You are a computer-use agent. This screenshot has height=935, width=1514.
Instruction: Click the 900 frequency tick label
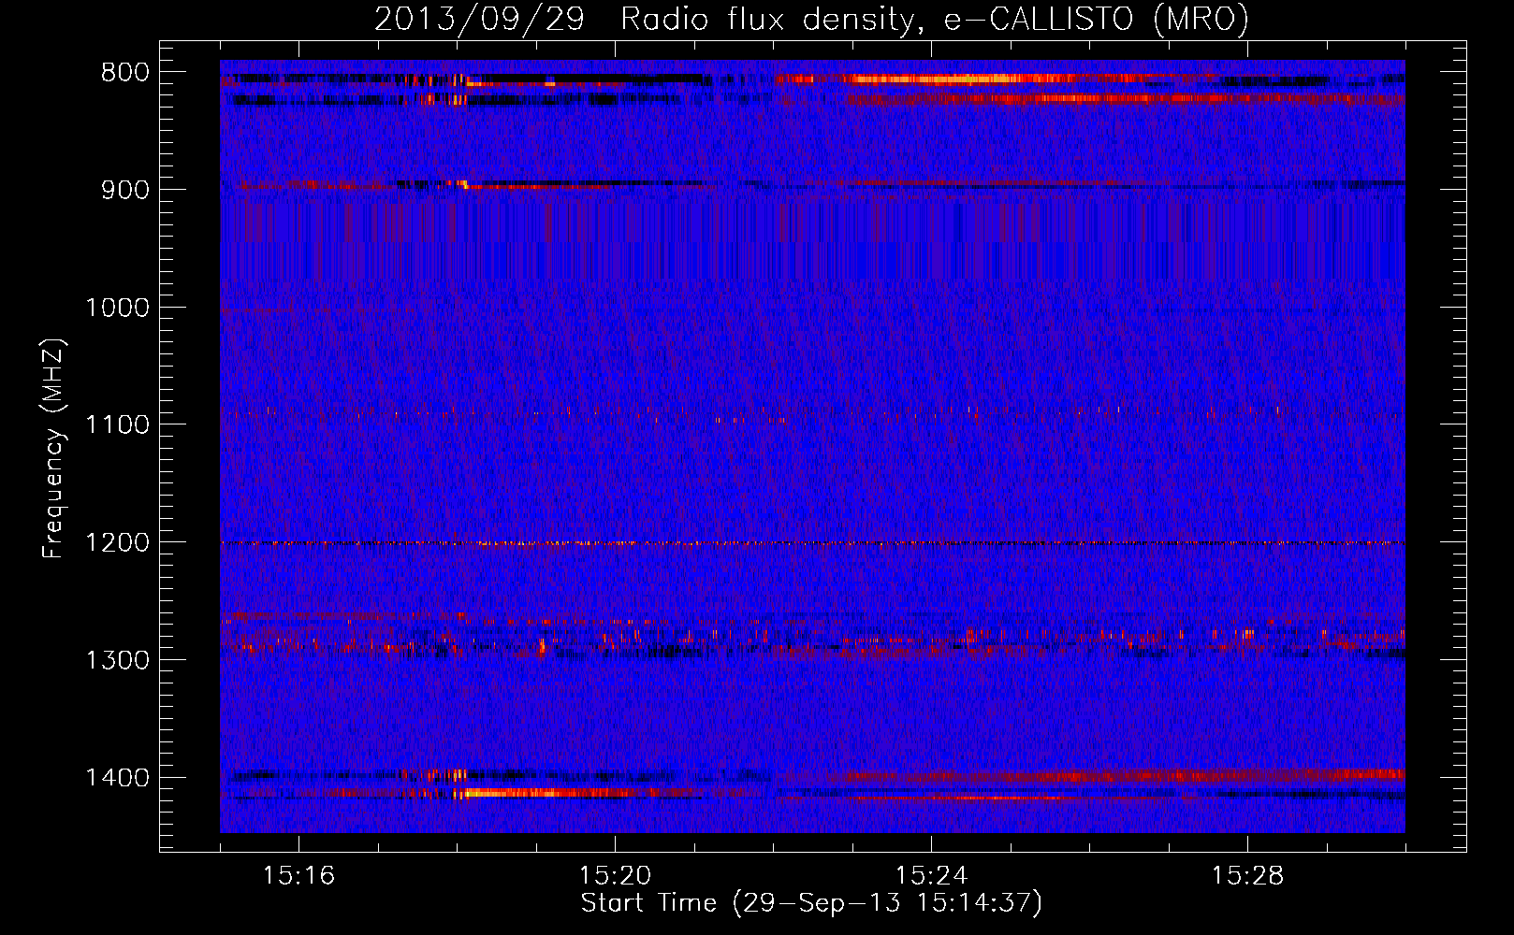click(124, 190)
